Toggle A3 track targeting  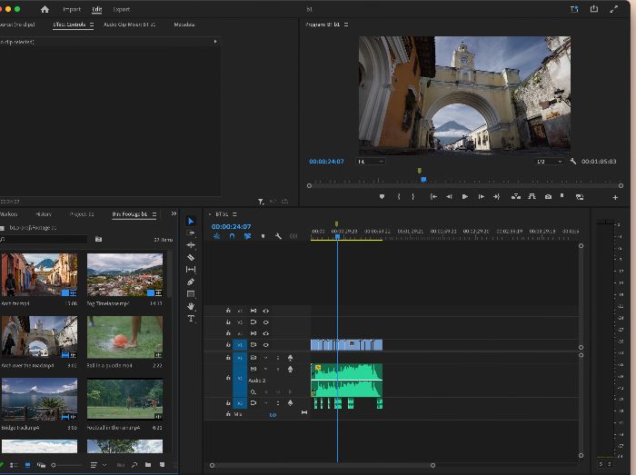pos(240,403)
